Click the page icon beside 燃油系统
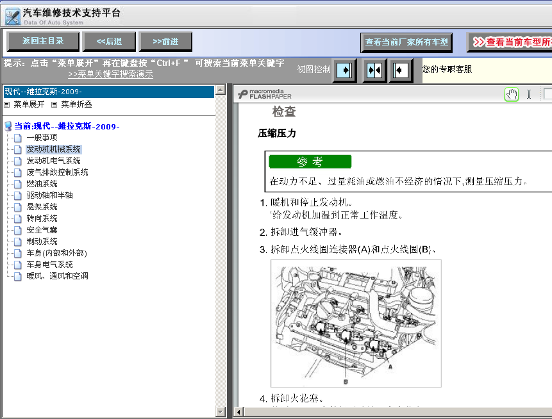The image size is (552, 419). point(17,184)
